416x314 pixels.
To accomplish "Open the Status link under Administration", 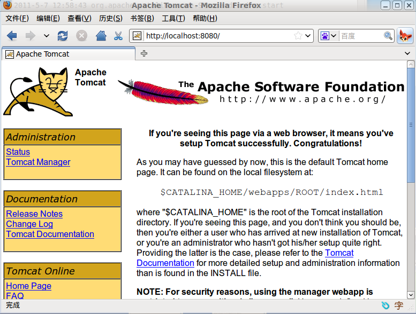I will click(x=18, y=152).
